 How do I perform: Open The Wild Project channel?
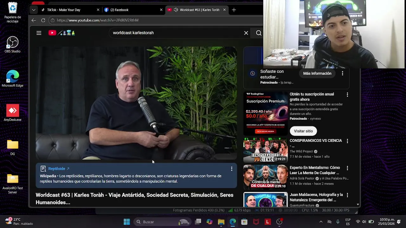[x=301, y=151]
